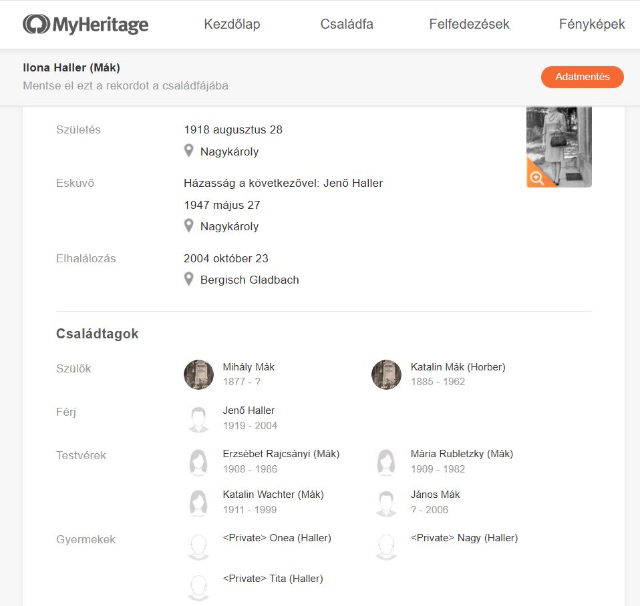Click Katalin Wachter's female silhouette icon

[x=198, y=503]
